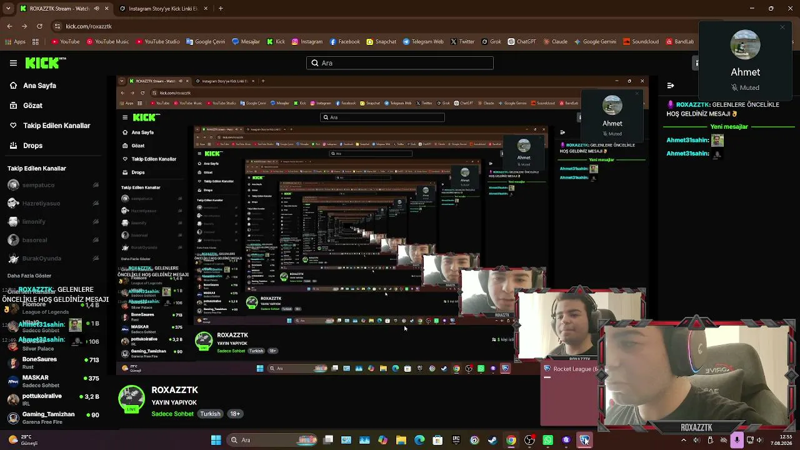Open the Snapchat bookmark
The width and height of the screenshot is (800, 450).
click(381, 42)
